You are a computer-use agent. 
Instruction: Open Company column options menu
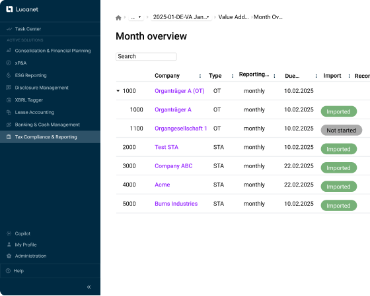pos(200,76)
